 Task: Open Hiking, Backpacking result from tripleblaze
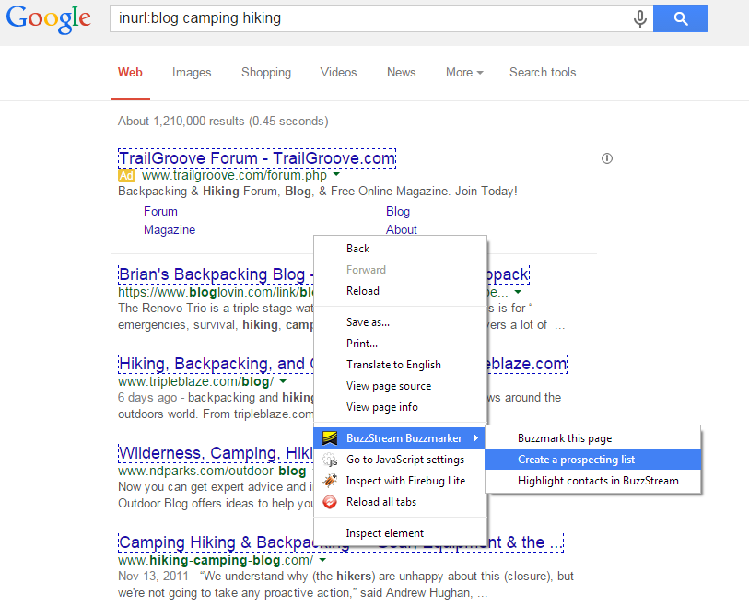click(x=216, y=364)
